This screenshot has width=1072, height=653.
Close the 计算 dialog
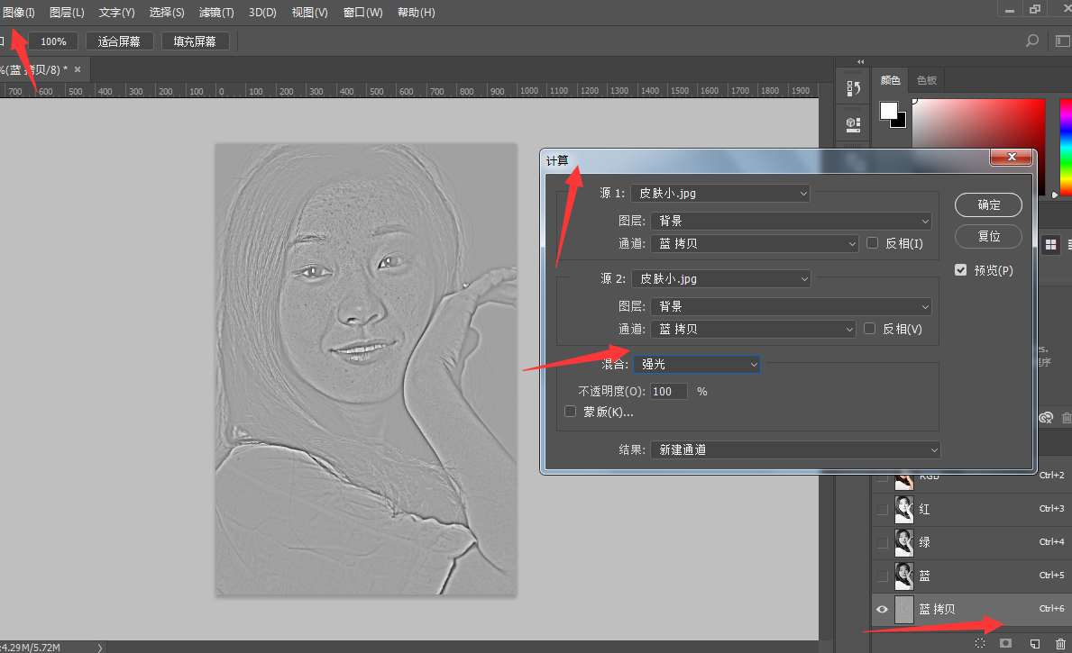(1012, 157)
